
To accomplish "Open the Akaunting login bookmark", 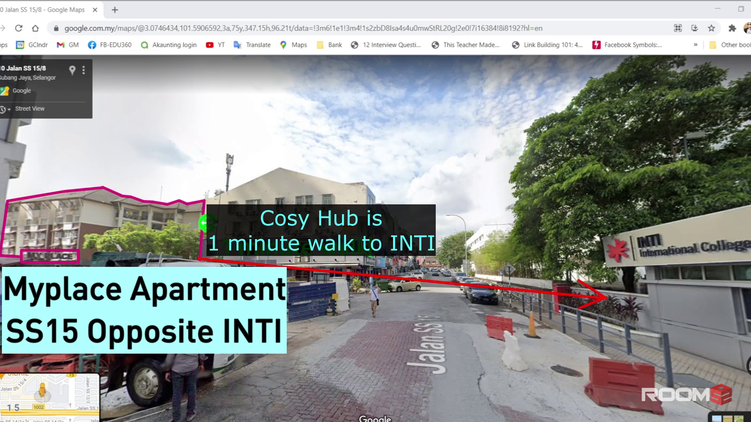I will 169,45.
